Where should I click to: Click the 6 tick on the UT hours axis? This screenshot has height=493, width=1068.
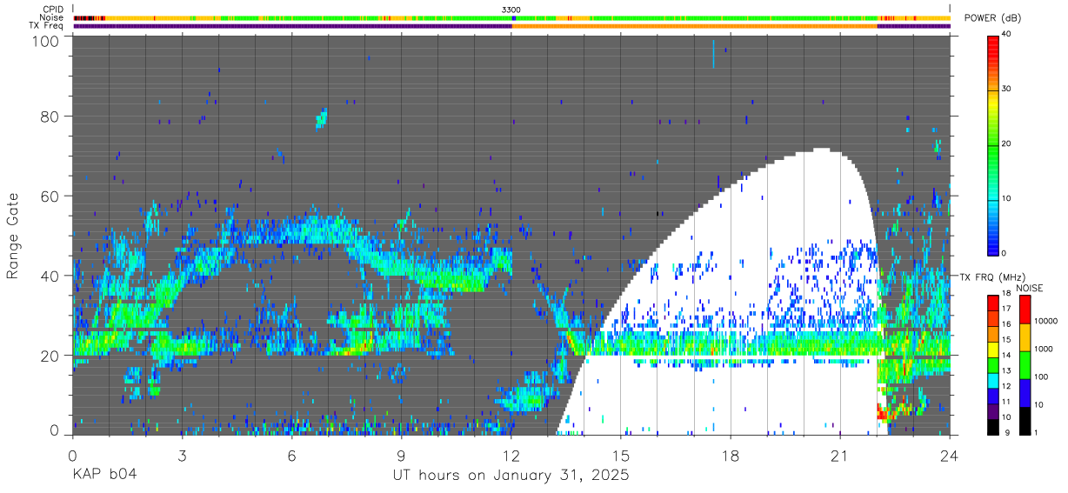coord(291,454)
